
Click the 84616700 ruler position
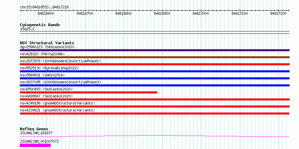tap(85, 13)
